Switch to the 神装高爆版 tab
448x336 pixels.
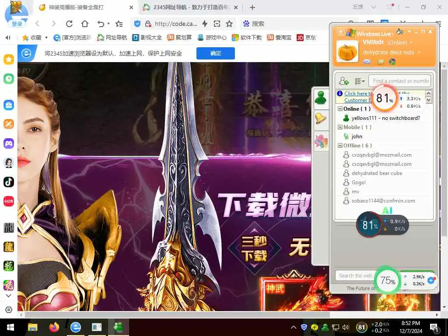tap(86, 7)
